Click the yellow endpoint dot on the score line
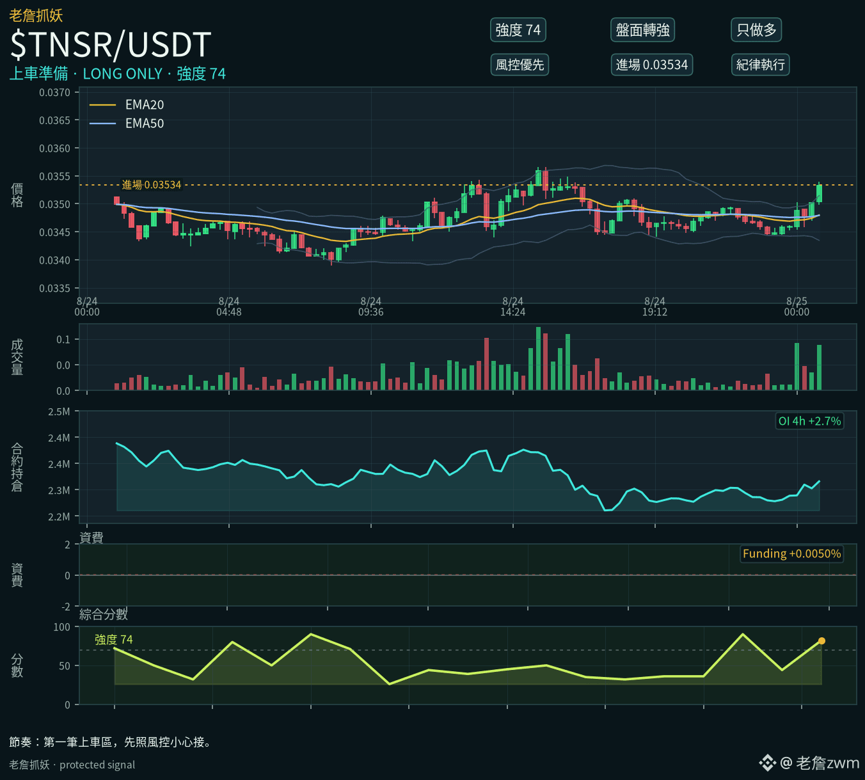 point(821,641)
